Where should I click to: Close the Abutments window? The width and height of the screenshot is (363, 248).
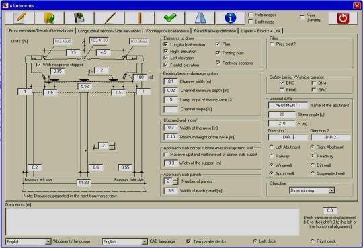(357, 5)
